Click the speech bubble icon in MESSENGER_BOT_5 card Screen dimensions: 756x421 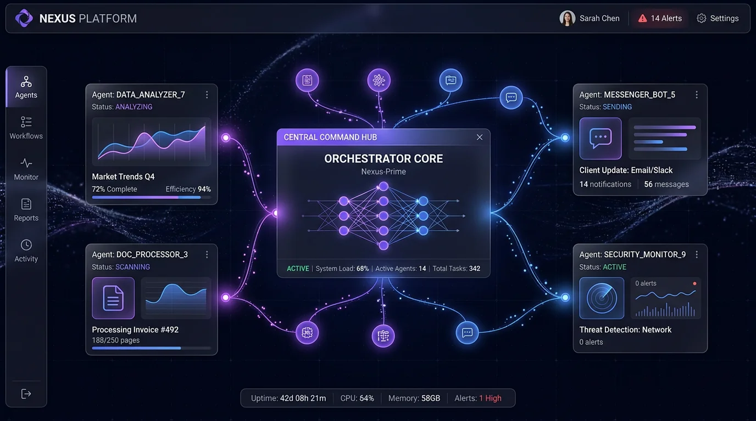click(x=600, y=139)
